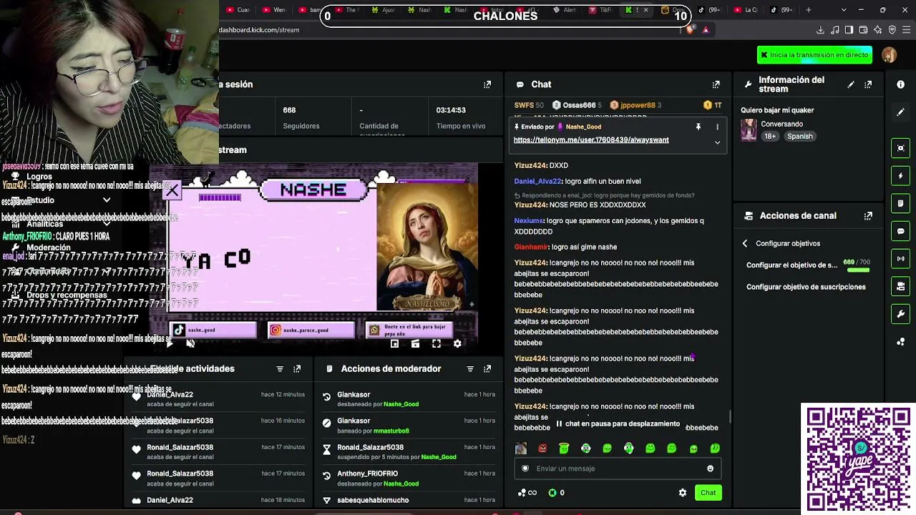Click the chat scrollbar

[729, 416]
